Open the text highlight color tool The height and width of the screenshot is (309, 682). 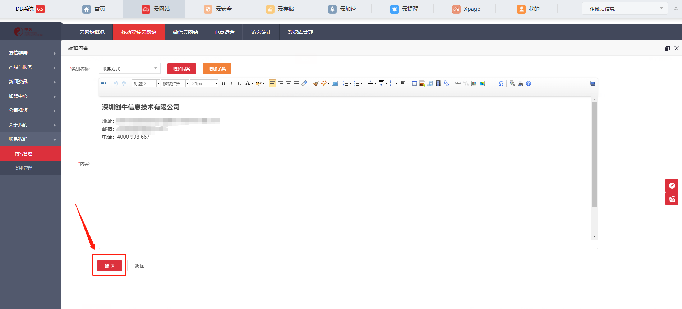260,83
